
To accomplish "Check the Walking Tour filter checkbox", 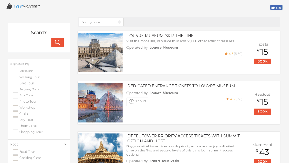I will click(x=16, y=77).
